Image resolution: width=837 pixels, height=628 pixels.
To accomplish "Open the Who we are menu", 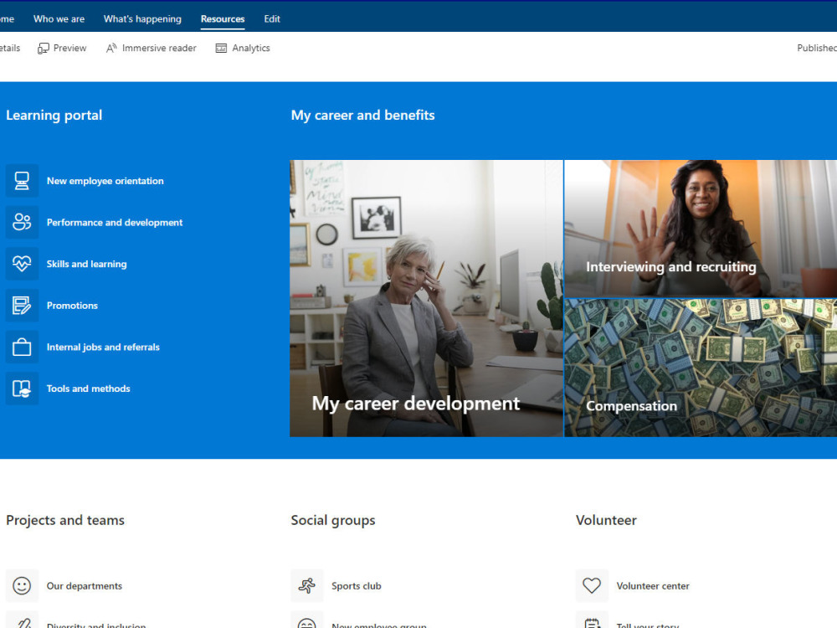I will [59, 18].
